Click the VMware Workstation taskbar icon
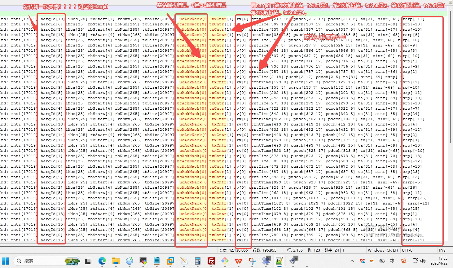Viewport: 453px width, 268px height. [170, 261]
